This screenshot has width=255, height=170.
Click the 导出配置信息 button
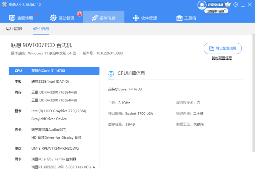pyautogui.click(x=222, y=48)
